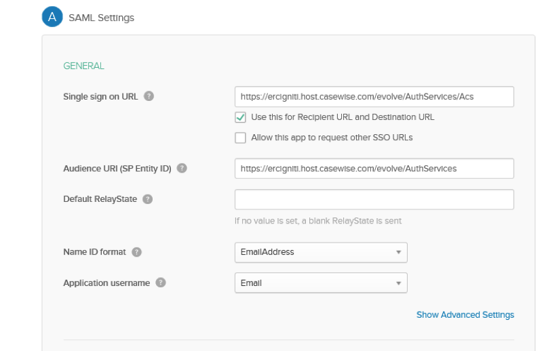Open help icon beside Single sign on URL
This screenshot has height=351, width=544.
(x=149, y=96)
